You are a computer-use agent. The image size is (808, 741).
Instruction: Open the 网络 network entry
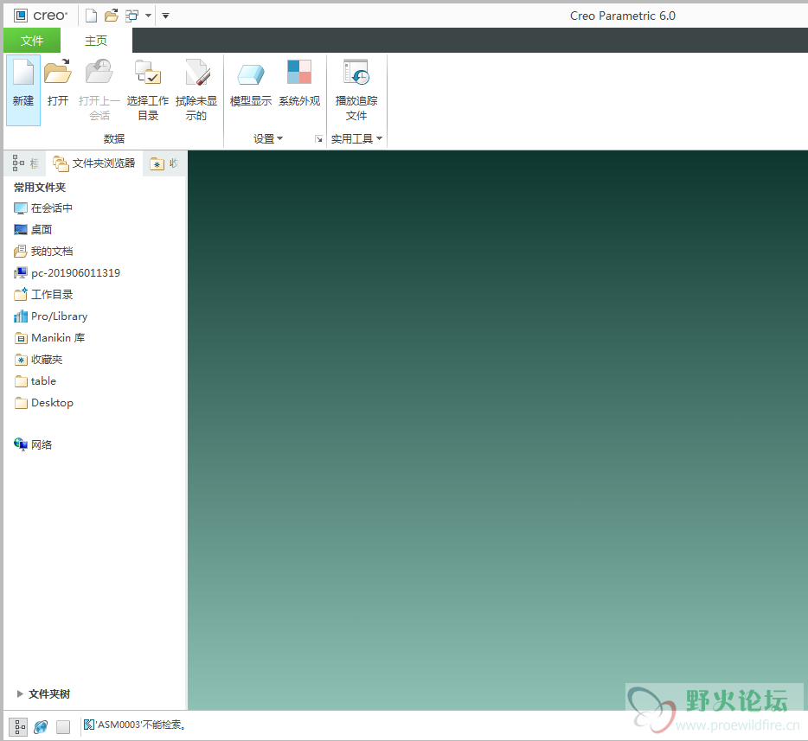coord(33,444)
